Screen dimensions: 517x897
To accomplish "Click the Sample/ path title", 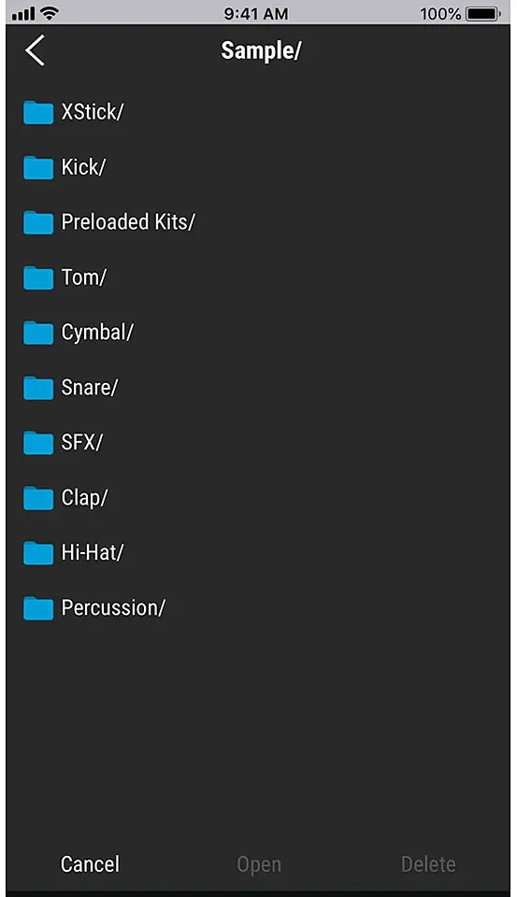I will coord(261,50).
